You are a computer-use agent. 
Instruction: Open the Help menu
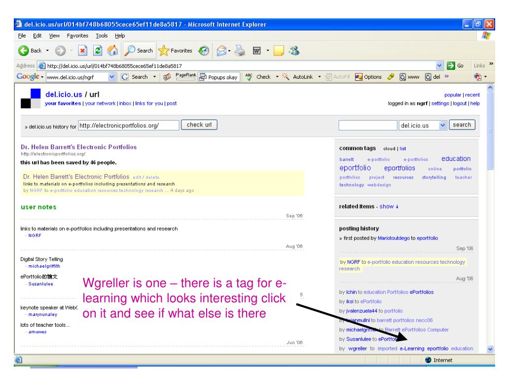point(120,35)
